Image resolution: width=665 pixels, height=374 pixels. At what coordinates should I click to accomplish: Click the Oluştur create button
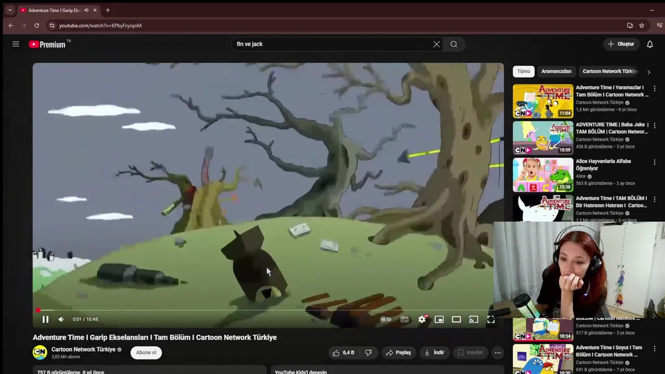click(621, 44)
